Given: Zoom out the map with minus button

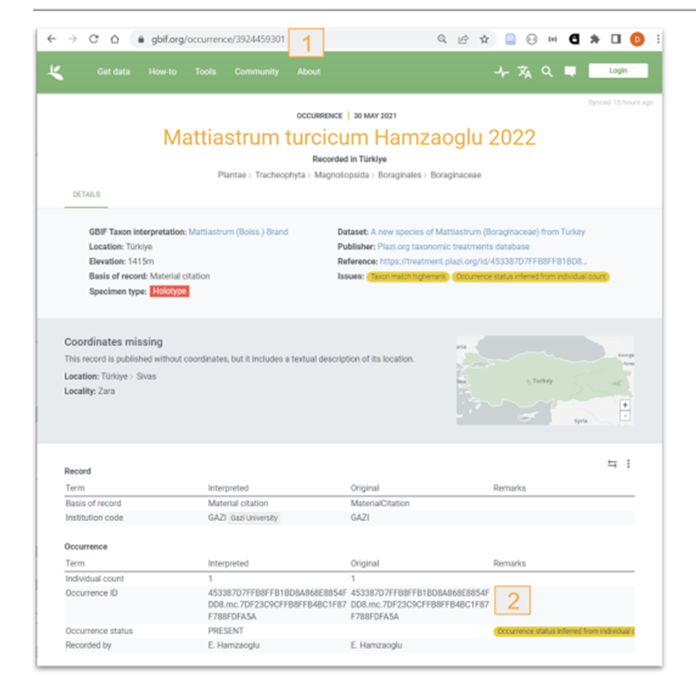Looking at the screenshot, I should coord(625,416).
